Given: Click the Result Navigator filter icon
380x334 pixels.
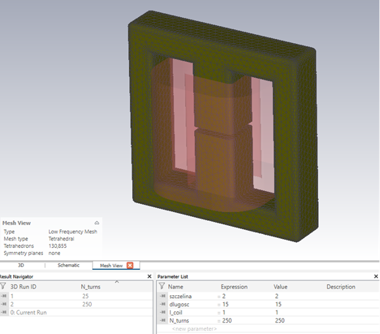Looking at the screenshot, I should tap(4, 287).
